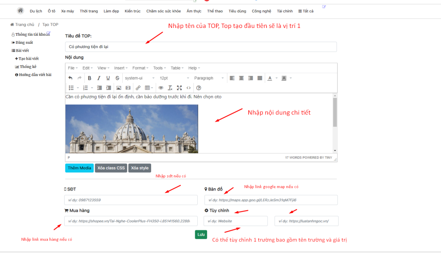The width and height of the screenshot is (441, 254).
Task: Click the SĐT phone number input field
Action: [x=125, y=200]
